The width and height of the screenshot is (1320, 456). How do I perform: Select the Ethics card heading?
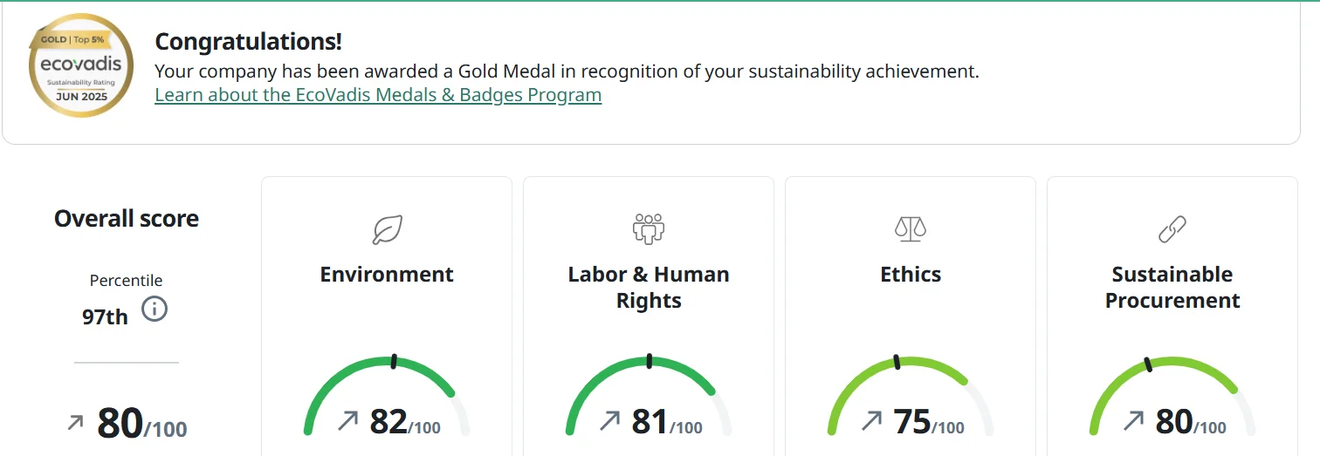tap(911, 275)
